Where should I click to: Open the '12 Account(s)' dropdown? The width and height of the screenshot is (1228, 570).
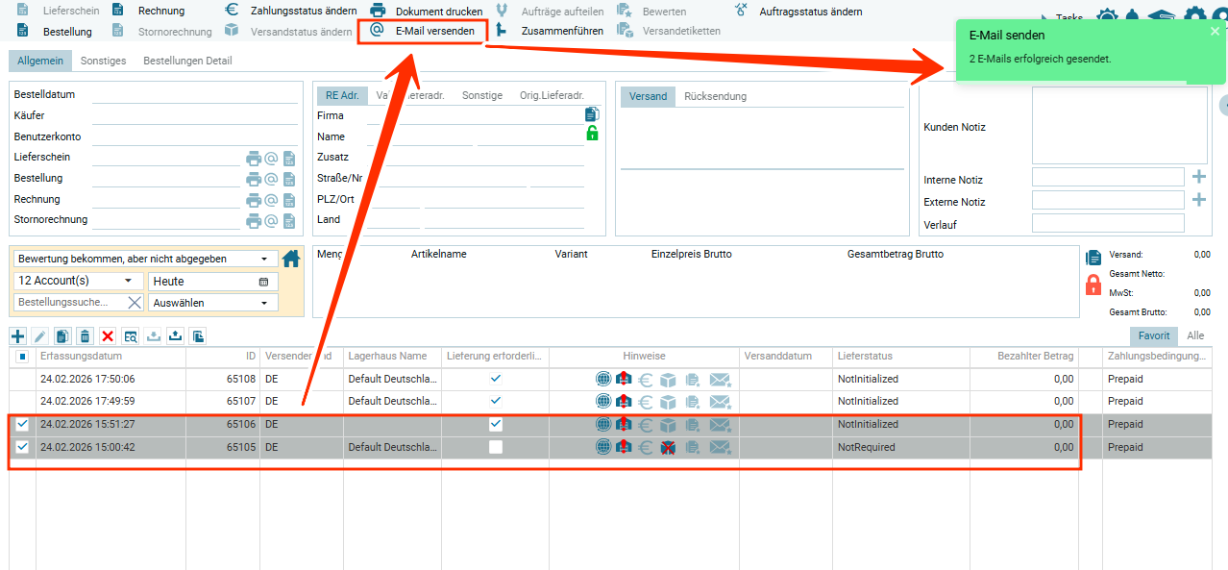[x=128, y=281]
